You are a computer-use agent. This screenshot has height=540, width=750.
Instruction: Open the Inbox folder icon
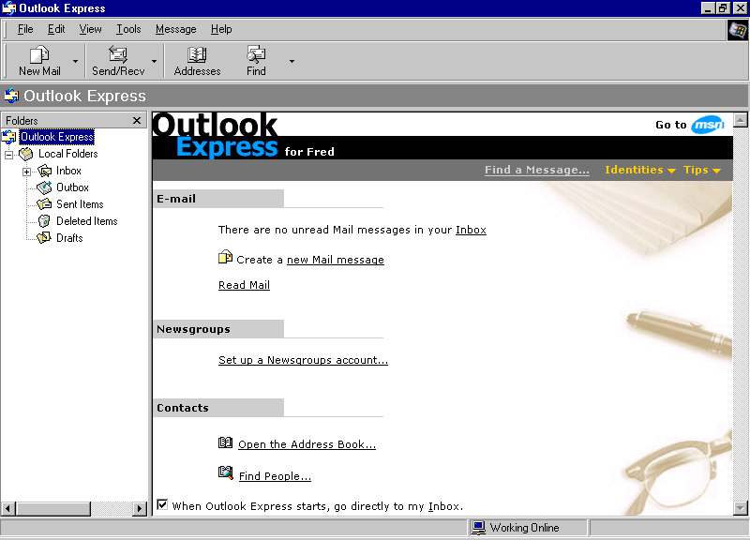tap(44, 171)
